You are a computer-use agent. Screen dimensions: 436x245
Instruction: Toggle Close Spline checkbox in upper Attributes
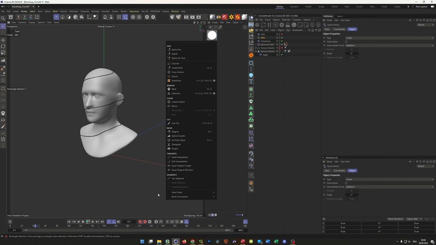pos(346,42)
